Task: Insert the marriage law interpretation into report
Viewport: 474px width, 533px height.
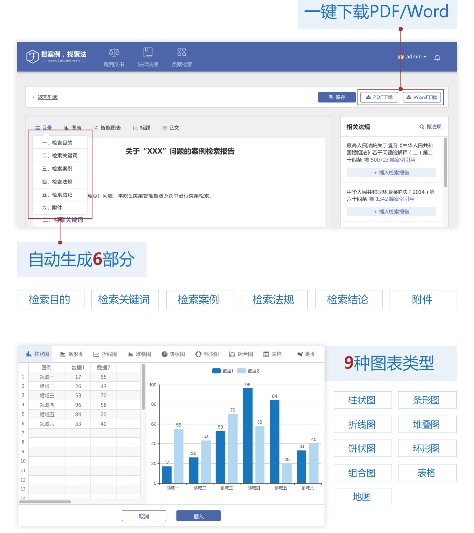Action: (391, 173)
